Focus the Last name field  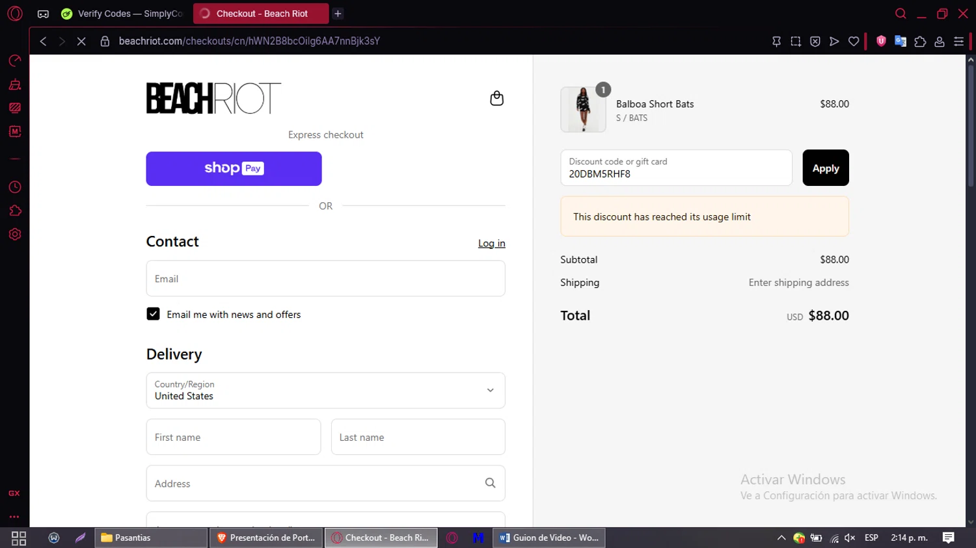(x=418, y=437)
